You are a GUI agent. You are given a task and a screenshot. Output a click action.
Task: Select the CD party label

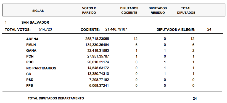point(29,74)
